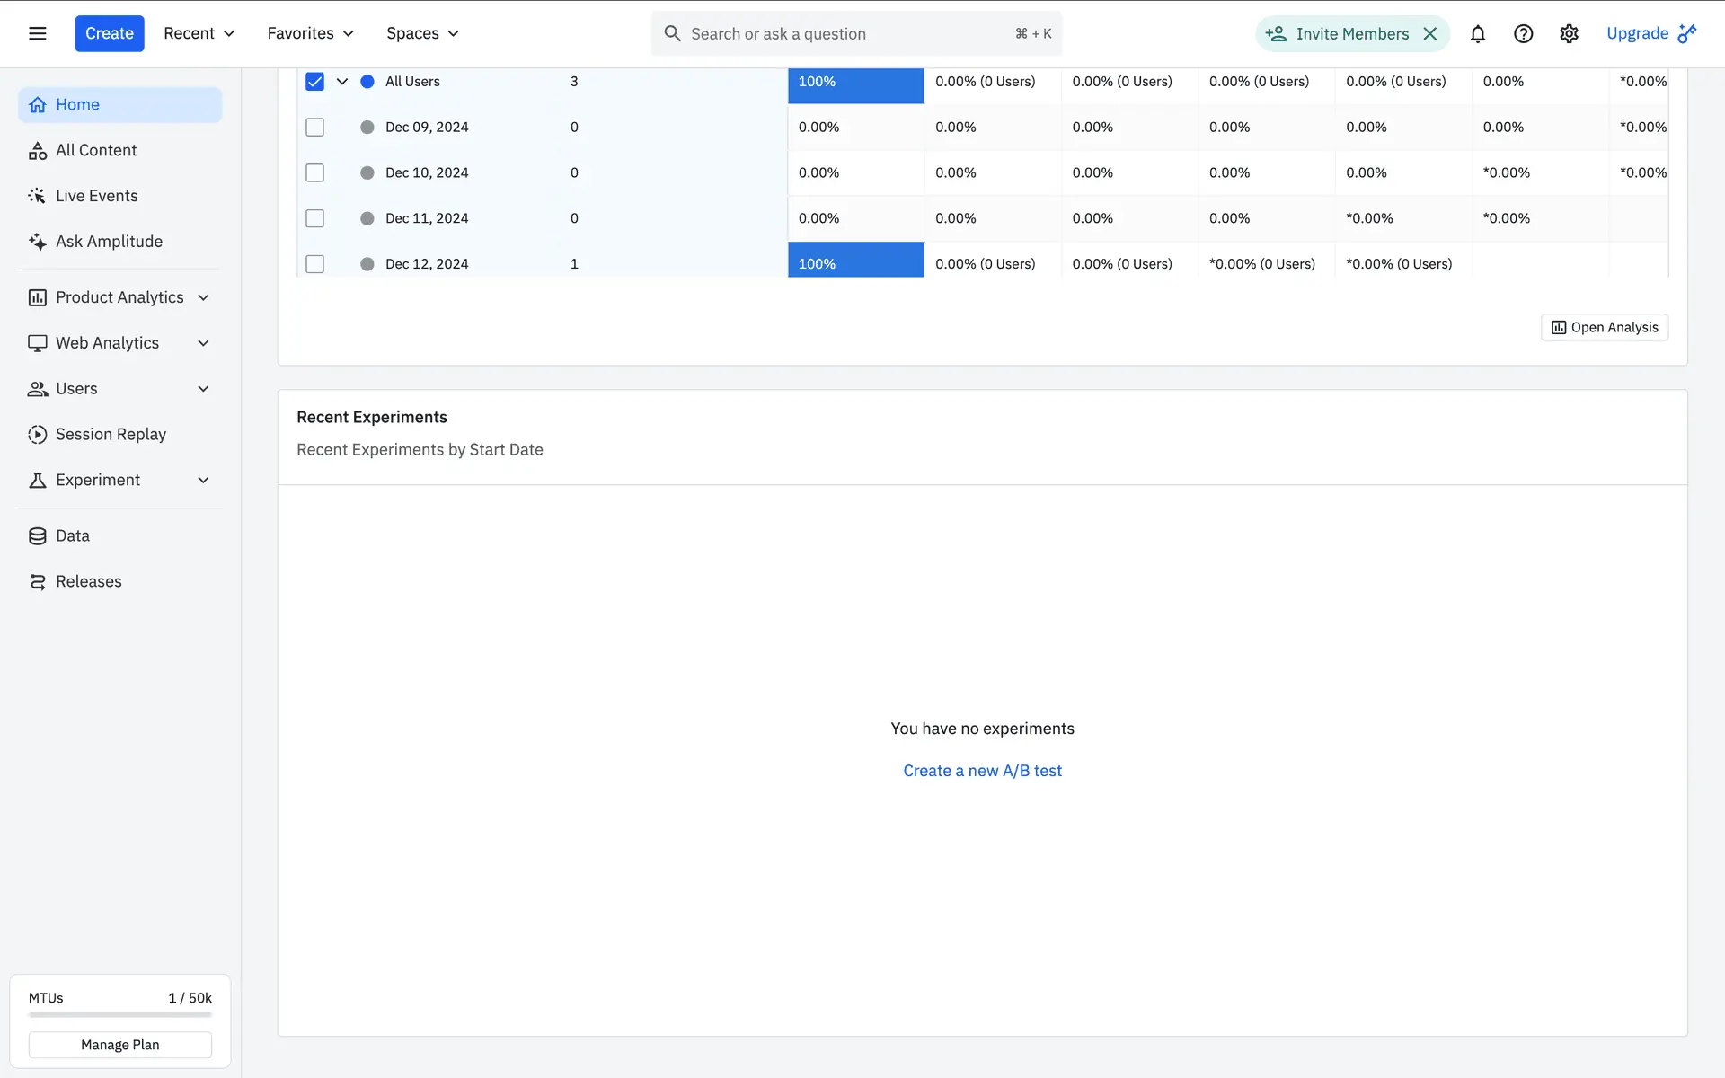
Task: Go to Live Events in sidebar
Action: [96, 196]
